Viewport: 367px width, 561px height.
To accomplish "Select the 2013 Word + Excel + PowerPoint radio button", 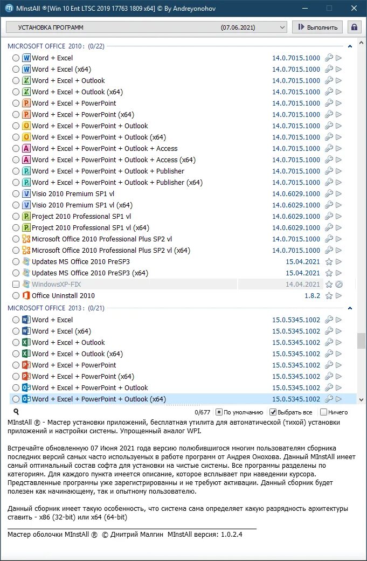I will click(16, 365).
